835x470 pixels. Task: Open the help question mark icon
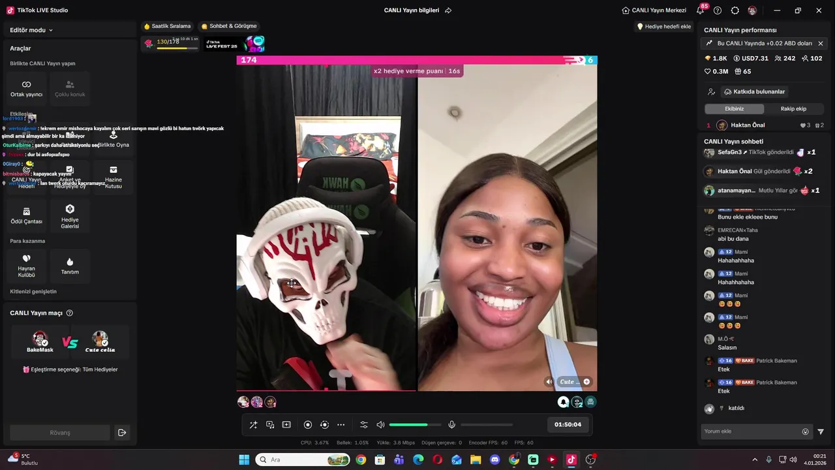point(718,10)
